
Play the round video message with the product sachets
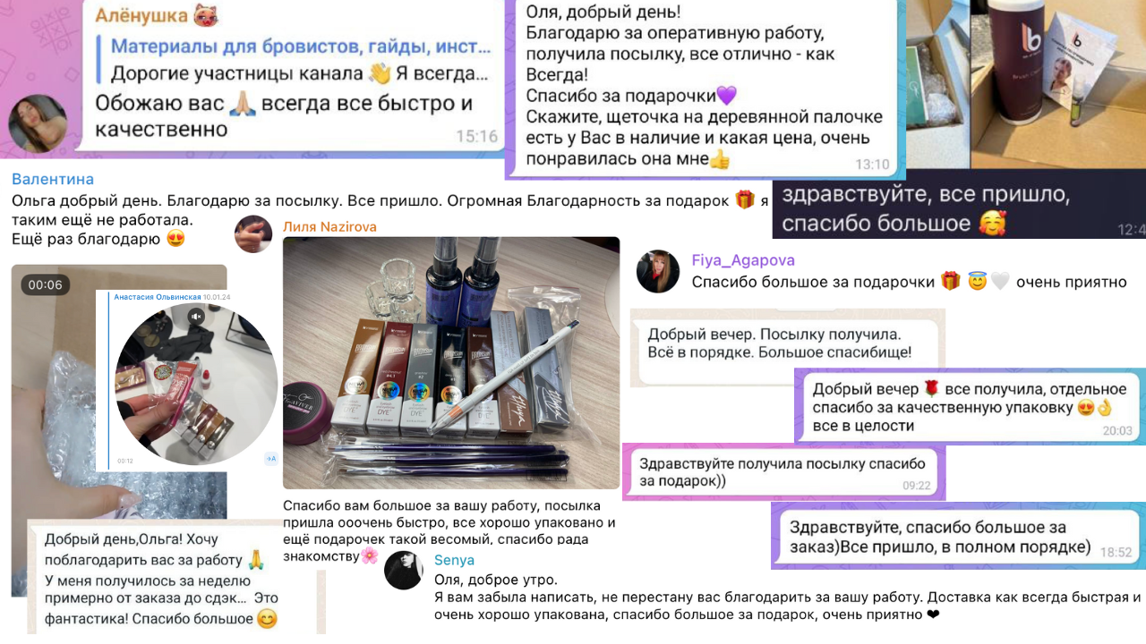pyautogui.click(x=197, y=384)
